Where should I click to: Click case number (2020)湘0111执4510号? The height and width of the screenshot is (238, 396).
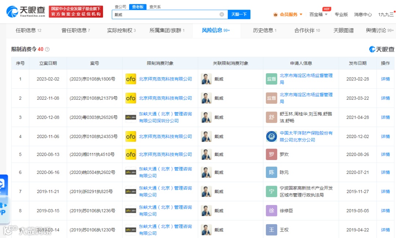click(x=92, y=154)
